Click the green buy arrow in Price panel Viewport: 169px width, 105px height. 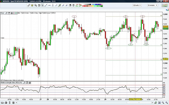pyautogui.click(x=16, y=13)
